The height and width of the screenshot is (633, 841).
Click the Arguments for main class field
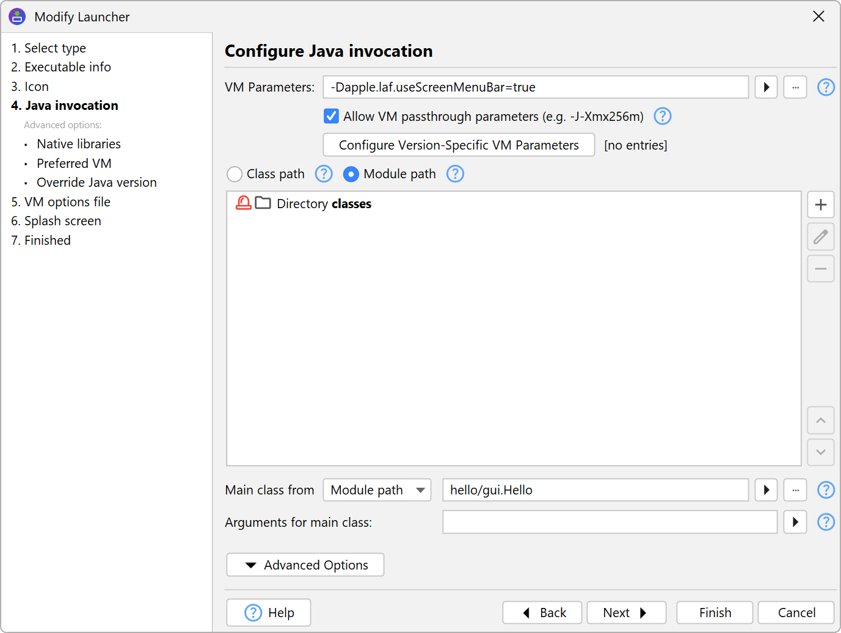[609, 523]
